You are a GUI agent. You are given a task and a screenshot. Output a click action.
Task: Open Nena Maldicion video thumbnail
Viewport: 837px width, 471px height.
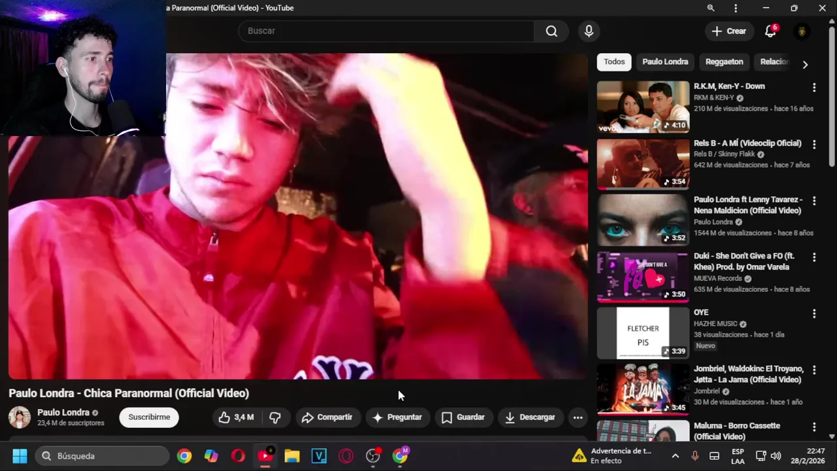click(643, 220)
